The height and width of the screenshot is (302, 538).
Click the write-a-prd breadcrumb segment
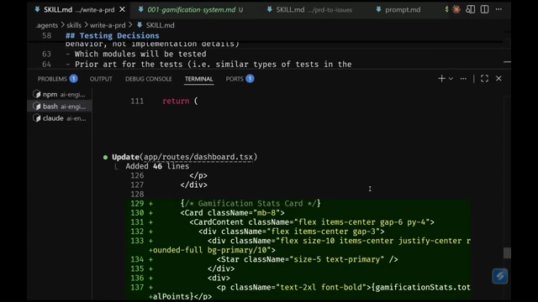(108, 25)
